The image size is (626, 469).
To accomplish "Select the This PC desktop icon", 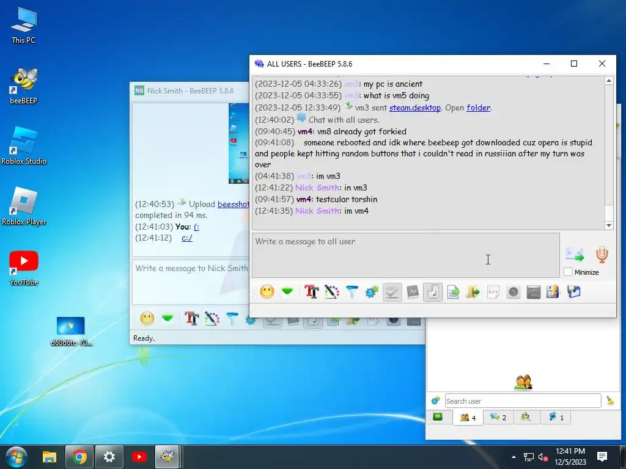I will point(24,26).
